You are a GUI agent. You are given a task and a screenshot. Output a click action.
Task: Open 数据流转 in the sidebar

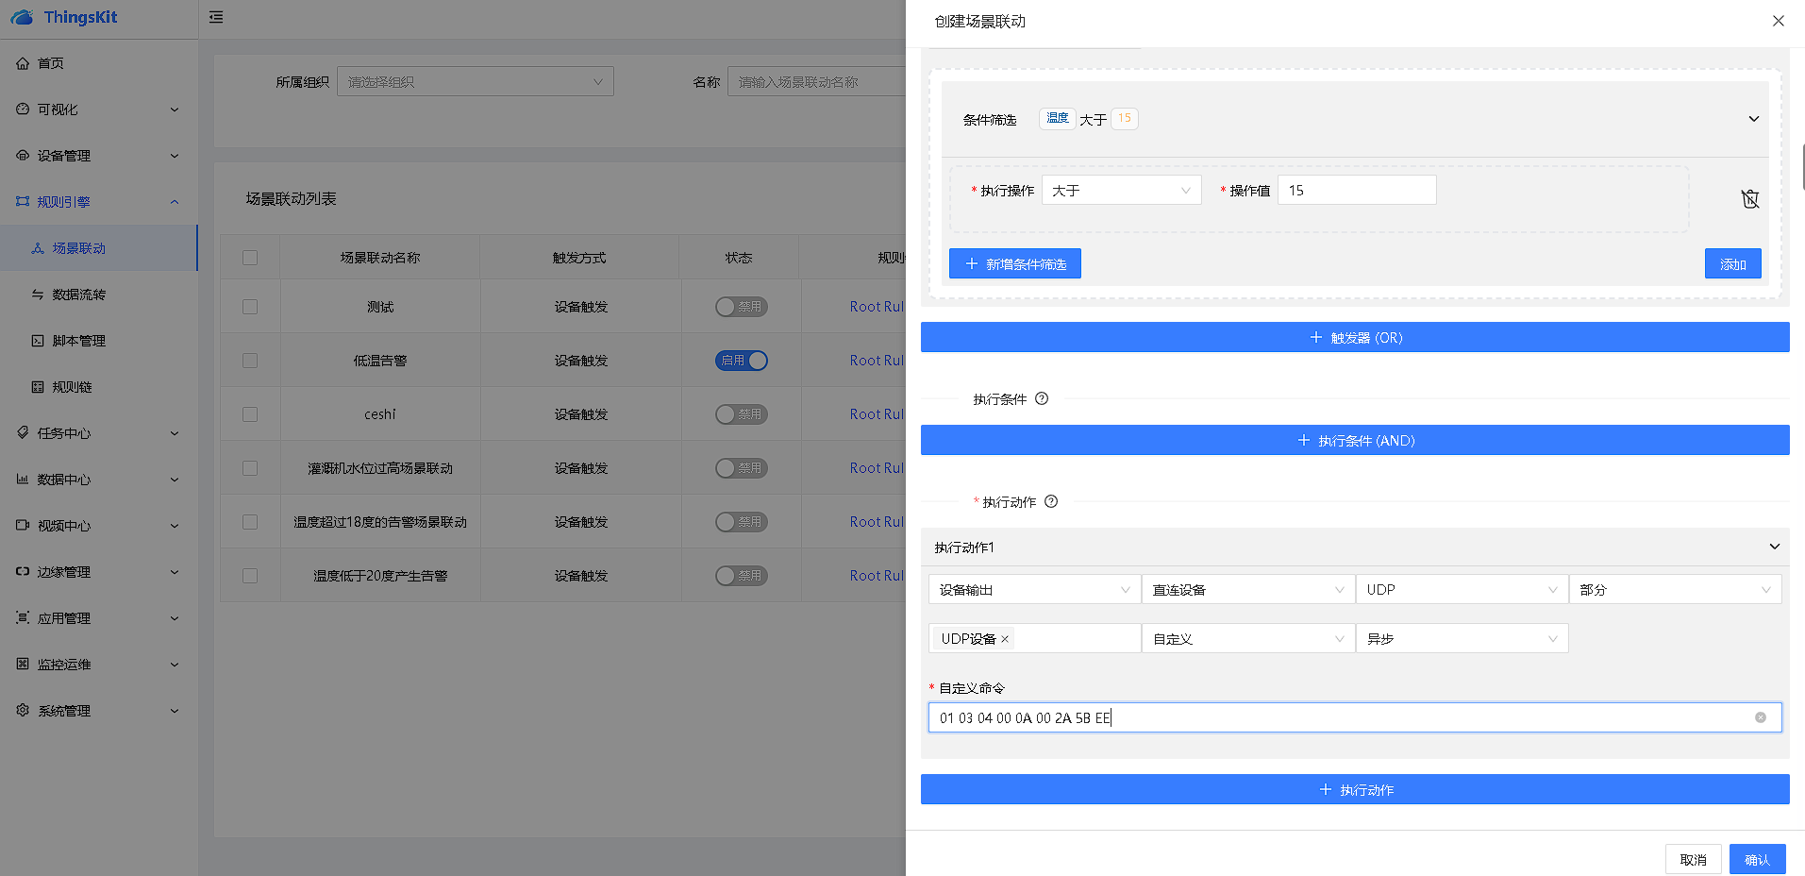pos(79,295)
